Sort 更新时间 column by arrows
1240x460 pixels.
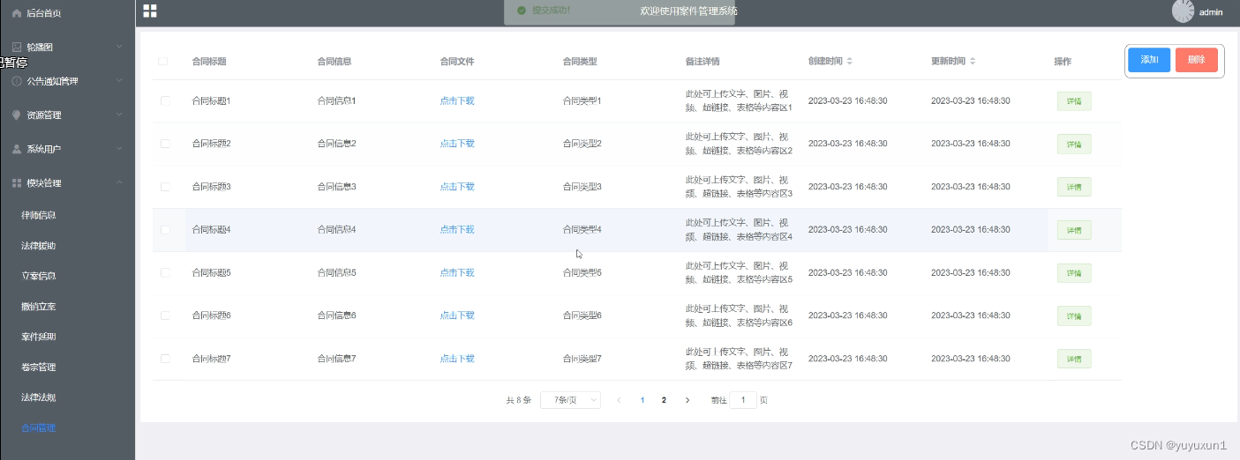coord(973,62)
